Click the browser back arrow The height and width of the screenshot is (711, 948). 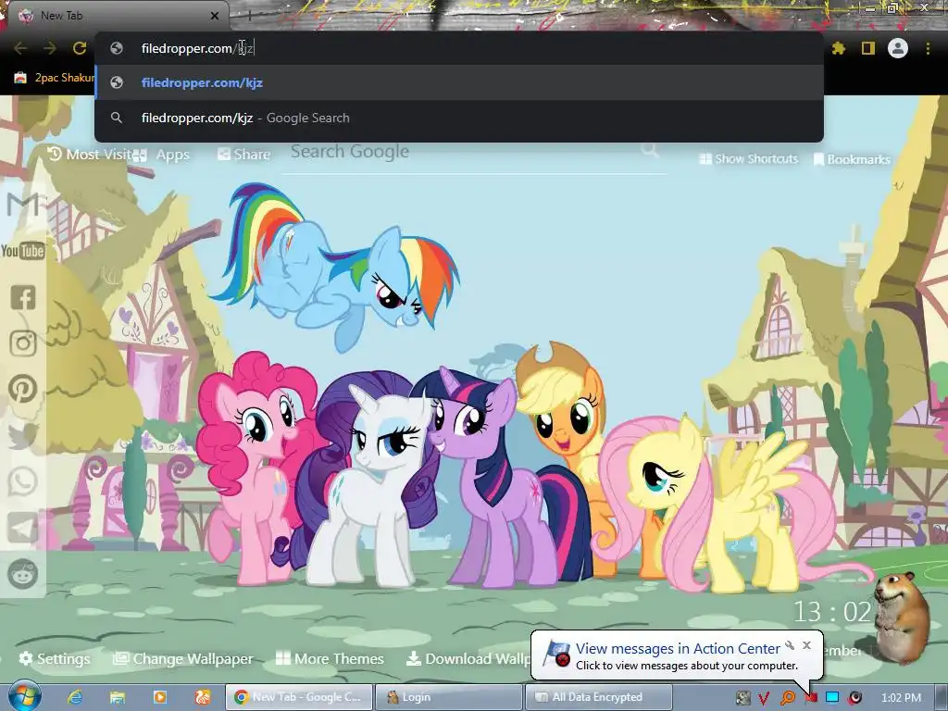[20, 48]
